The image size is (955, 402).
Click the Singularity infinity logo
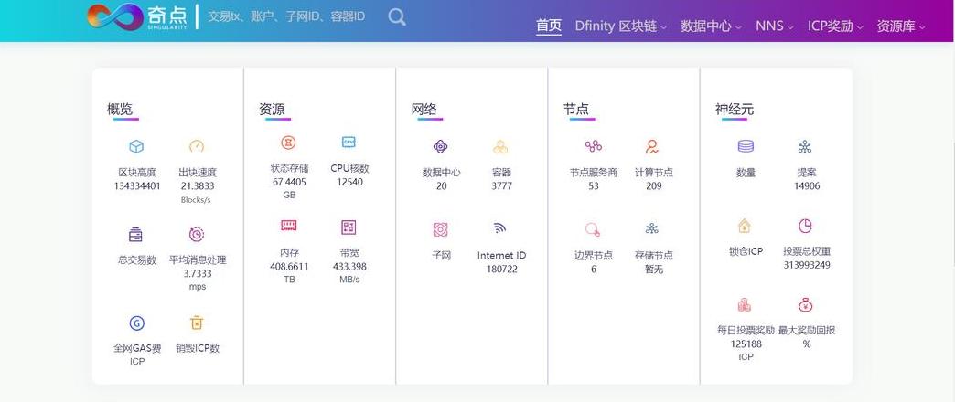[x=113, y=16]
